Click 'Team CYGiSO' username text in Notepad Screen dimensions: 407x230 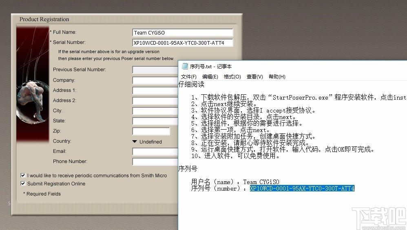[261, 182]
